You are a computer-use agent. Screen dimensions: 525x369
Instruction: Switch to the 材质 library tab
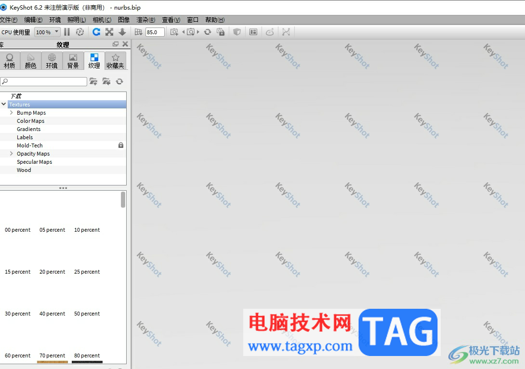coord(9,61)
